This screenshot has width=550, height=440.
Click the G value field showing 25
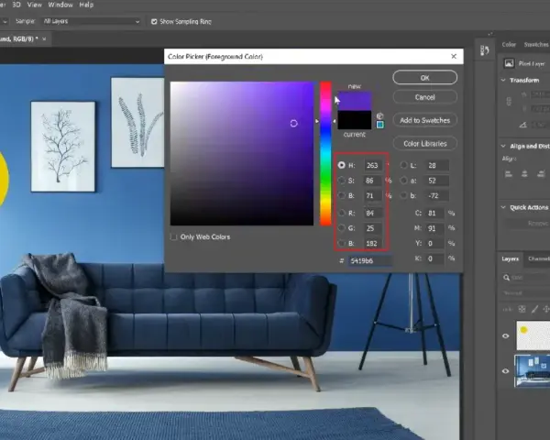tap(372, 228)
